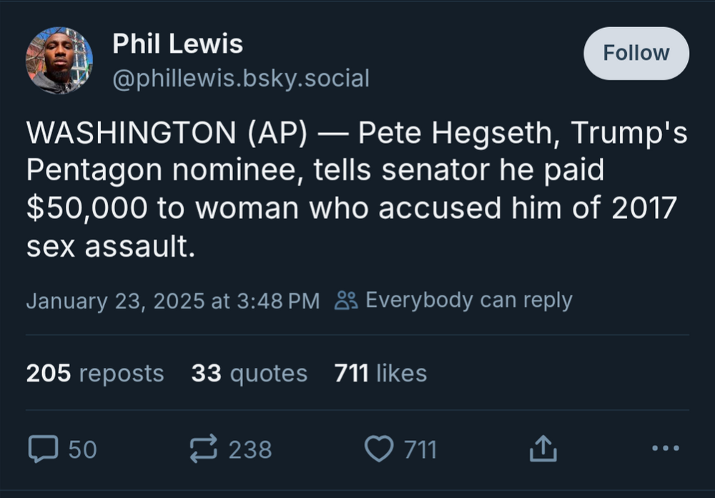
Task: Toggle following with the Follow button
Action: pyautogui.click(x=636, y=52)
